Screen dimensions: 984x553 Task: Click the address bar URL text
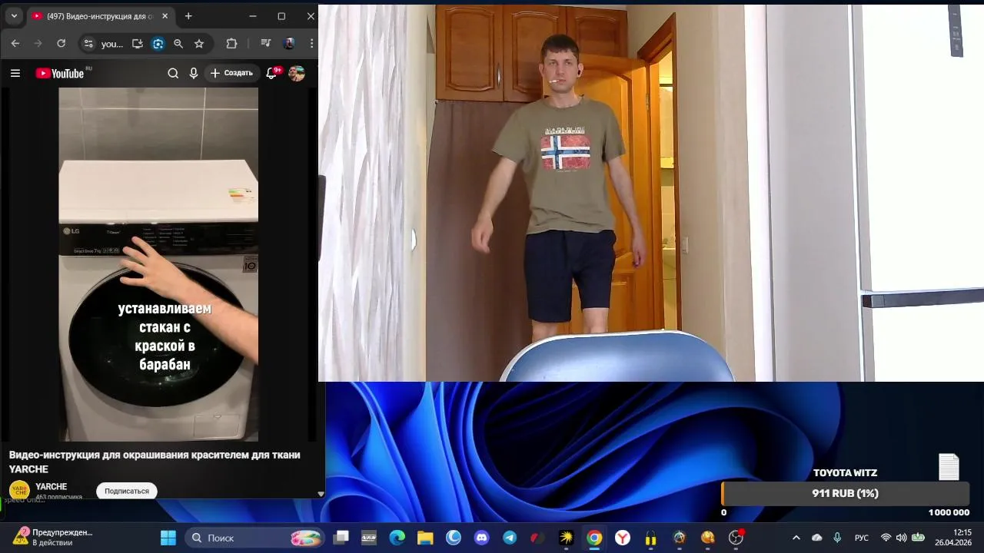(x=112, y=44)
